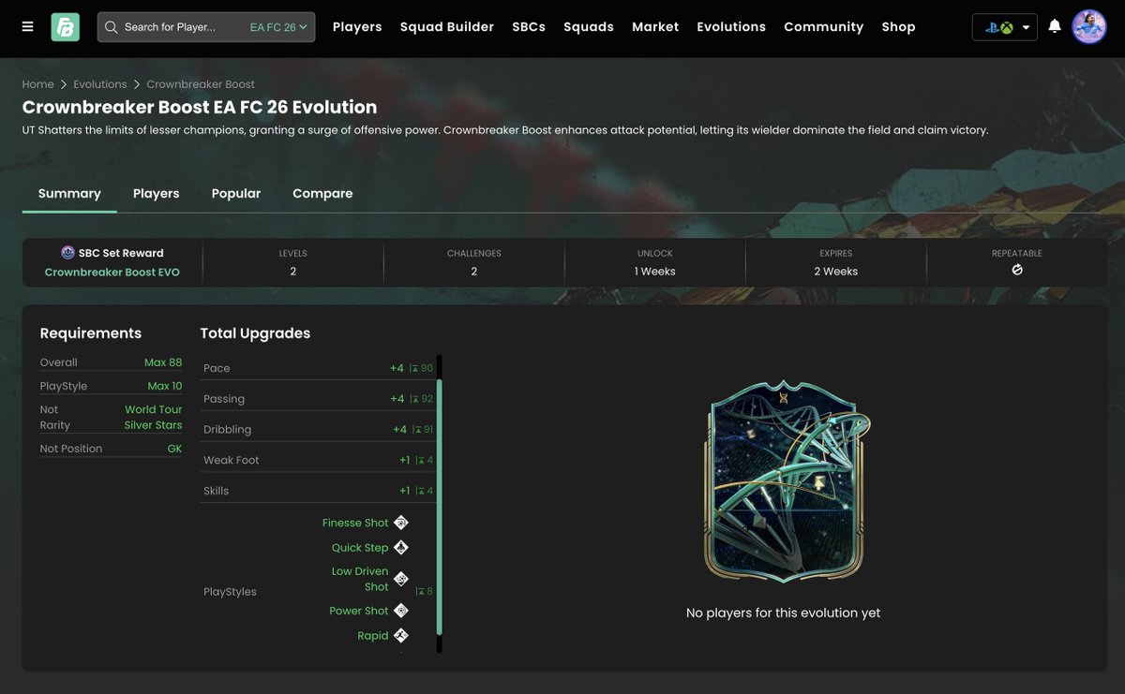
Task: Click the Repeatable status icon
Action: 1017,270
